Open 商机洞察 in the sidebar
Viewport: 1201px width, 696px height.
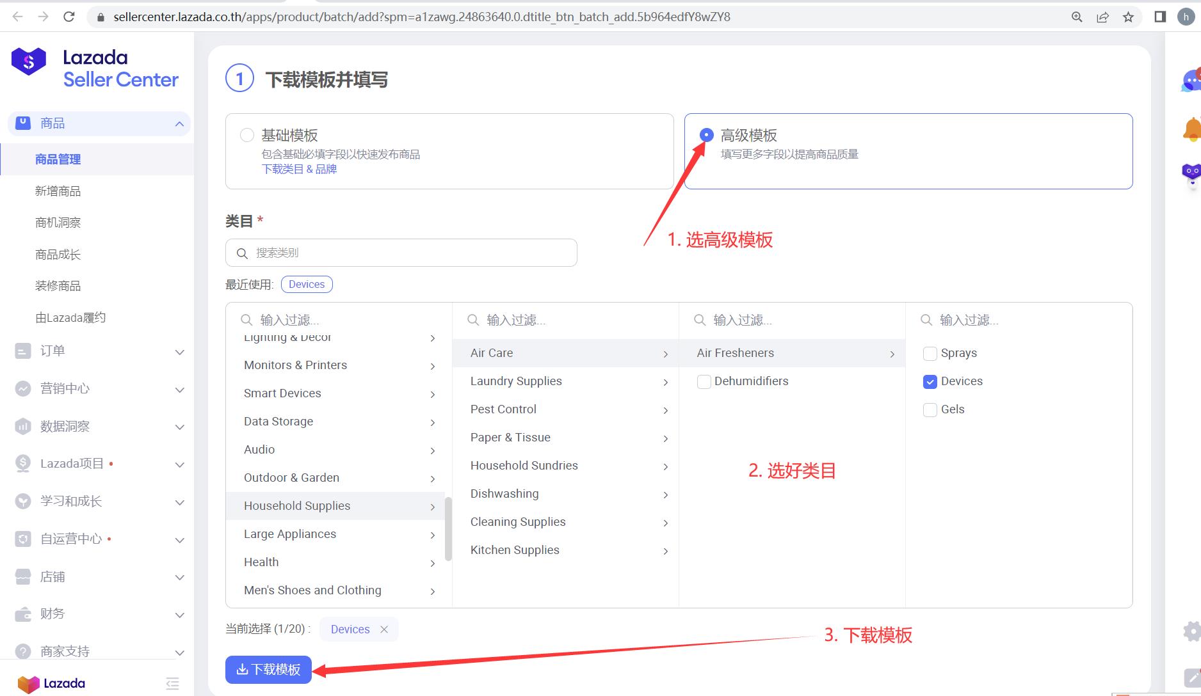(58, 223)
